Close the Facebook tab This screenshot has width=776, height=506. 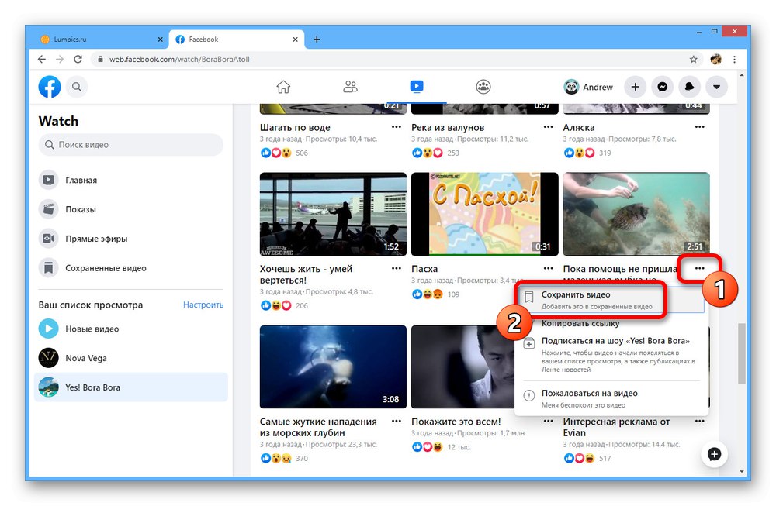coord(295,40)
